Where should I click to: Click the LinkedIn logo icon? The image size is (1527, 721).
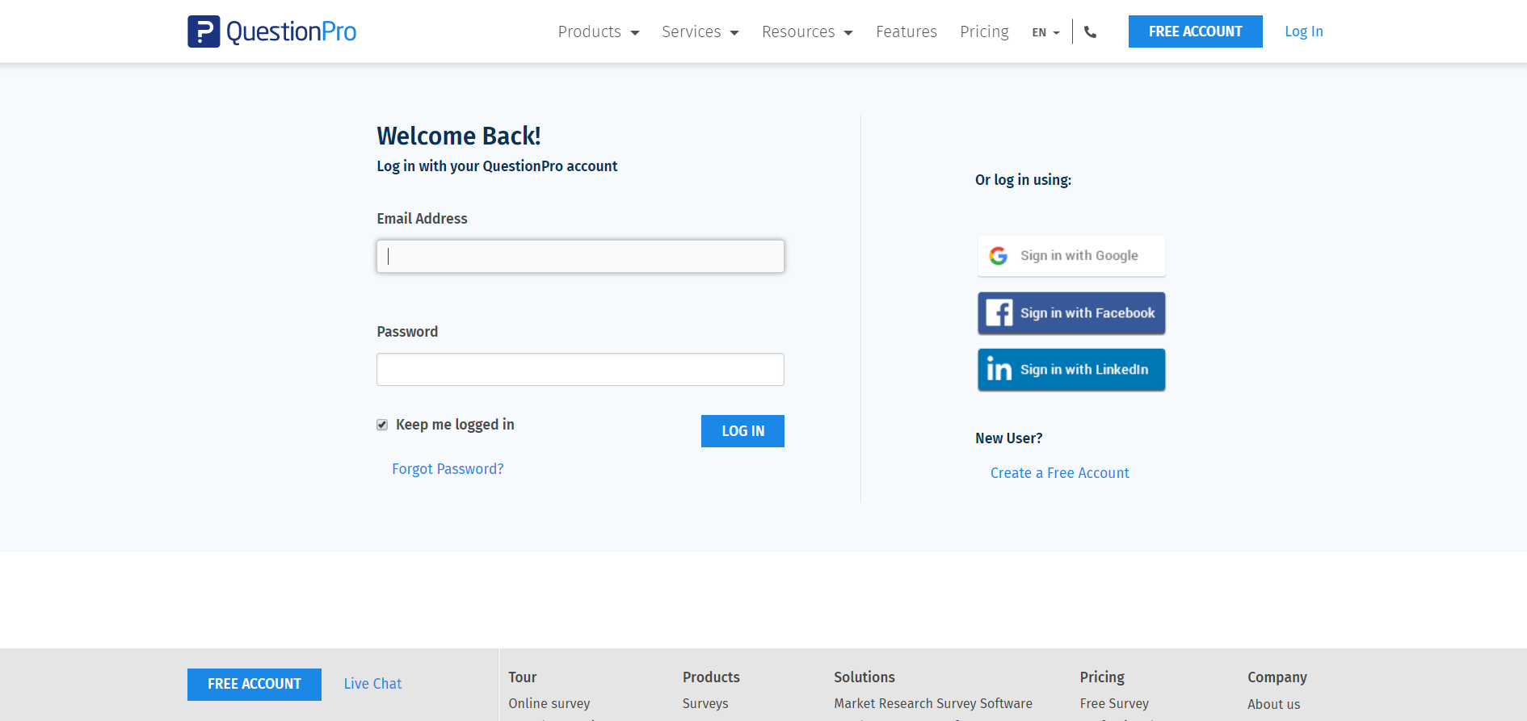click(x=999, y=370)
